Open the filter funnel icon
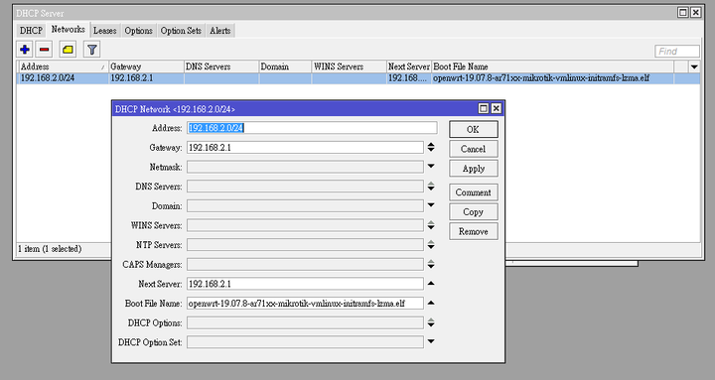715x380 pixels. pos(91,50)
